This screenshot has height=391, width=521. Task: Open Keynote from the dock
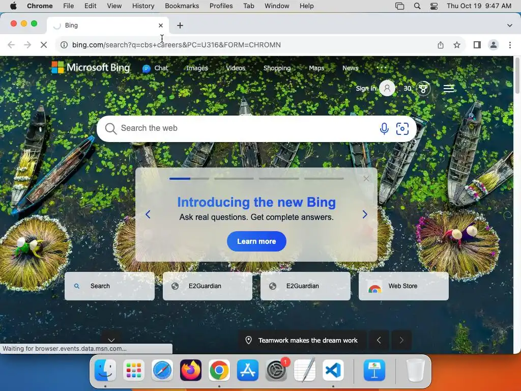pyautogui.click(x=374, y=370)
